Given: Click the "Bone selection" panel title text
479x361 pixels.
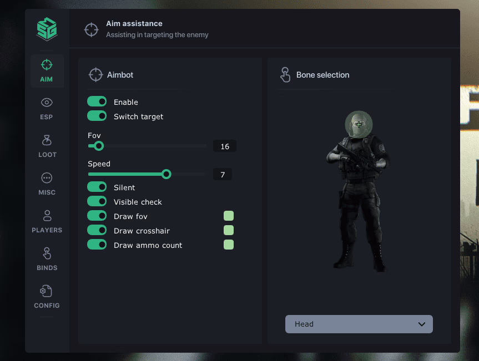Looking at the screenshot, I should coord(322,75).
